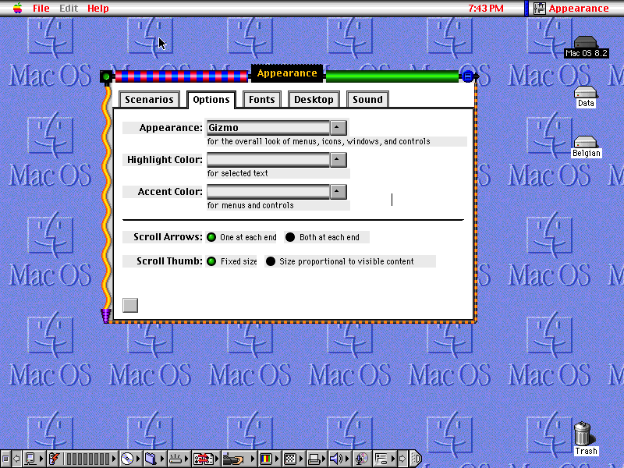
Task: Select the Trash icon on the desktop
Action: click(x=585, y=438)
